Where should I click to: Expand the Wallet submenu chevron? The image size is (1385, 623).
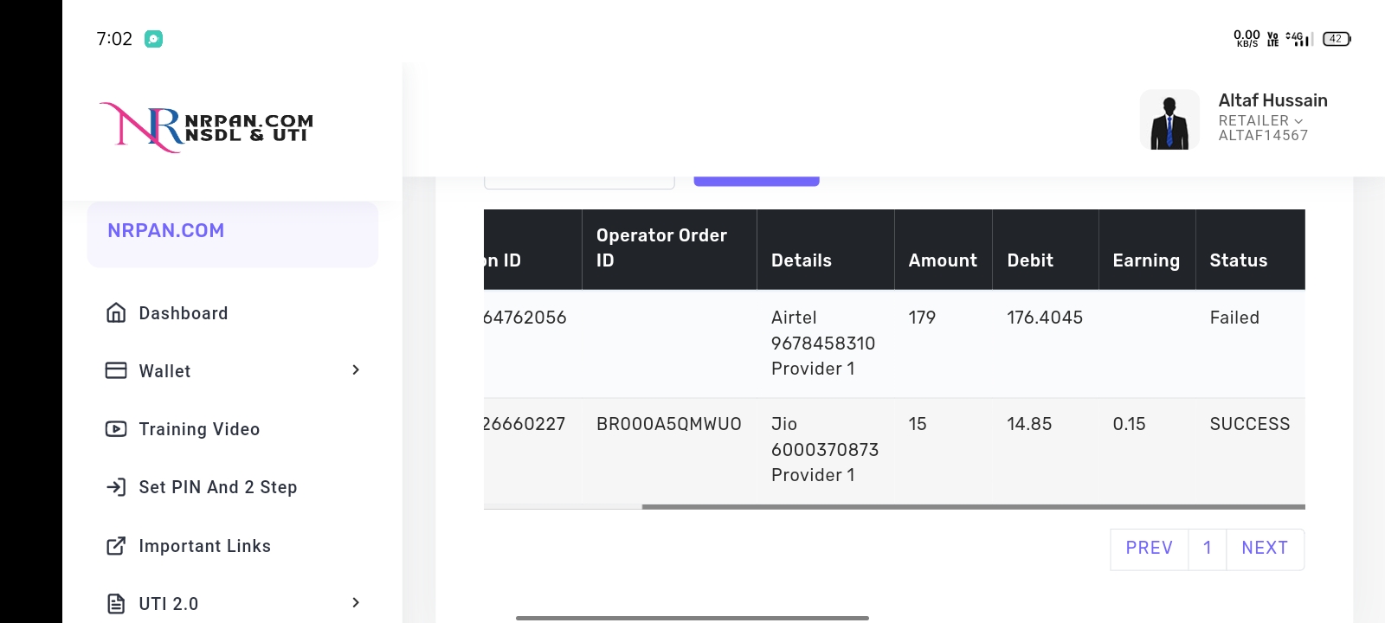click(356, 370)
